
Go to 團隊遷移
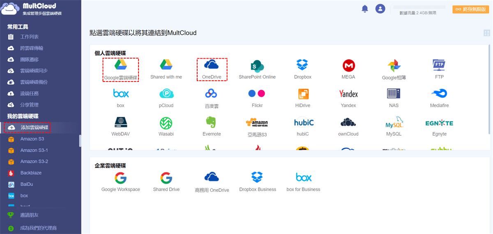[30, 59]
